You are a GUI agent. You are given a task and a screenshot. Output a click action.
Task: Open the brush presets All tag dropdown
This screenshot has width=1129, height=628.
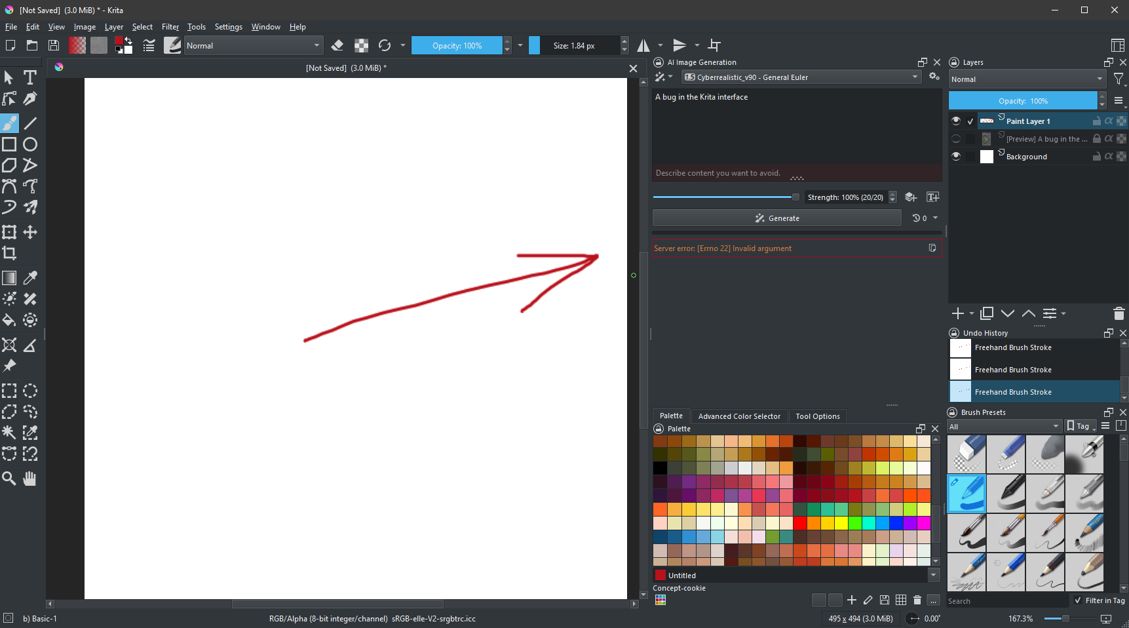point(1004,427)
